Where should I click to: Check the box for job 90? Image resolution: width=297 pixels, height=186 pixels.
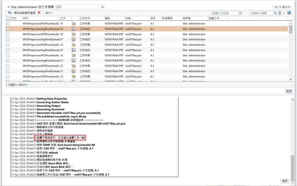pos(8,23)
